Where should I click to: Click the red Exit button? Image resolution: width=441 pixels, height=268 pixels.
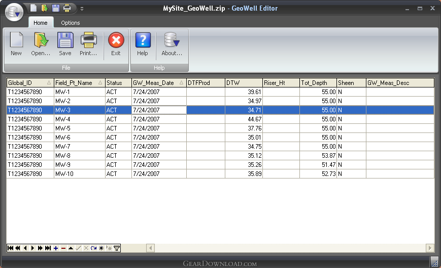pos(116,44)
